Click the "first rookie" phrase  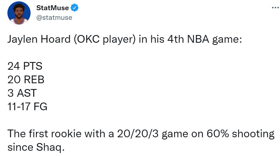click(56, 134)
